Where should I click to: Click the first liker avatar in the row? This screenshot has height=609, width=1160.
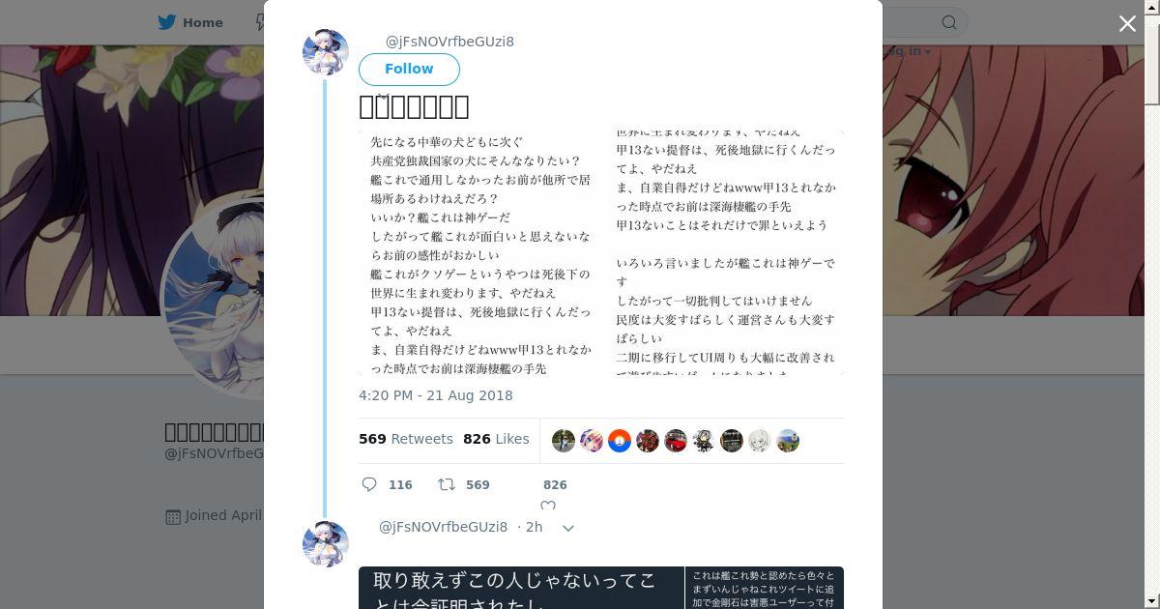pos(564,441)
